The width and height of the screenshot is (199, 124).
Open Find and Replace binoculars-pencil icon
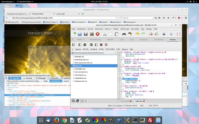point(130,34)
